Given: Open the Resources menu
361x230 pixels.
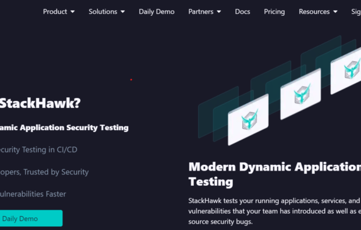Looking at the screenshot, I should coord(314,11).
